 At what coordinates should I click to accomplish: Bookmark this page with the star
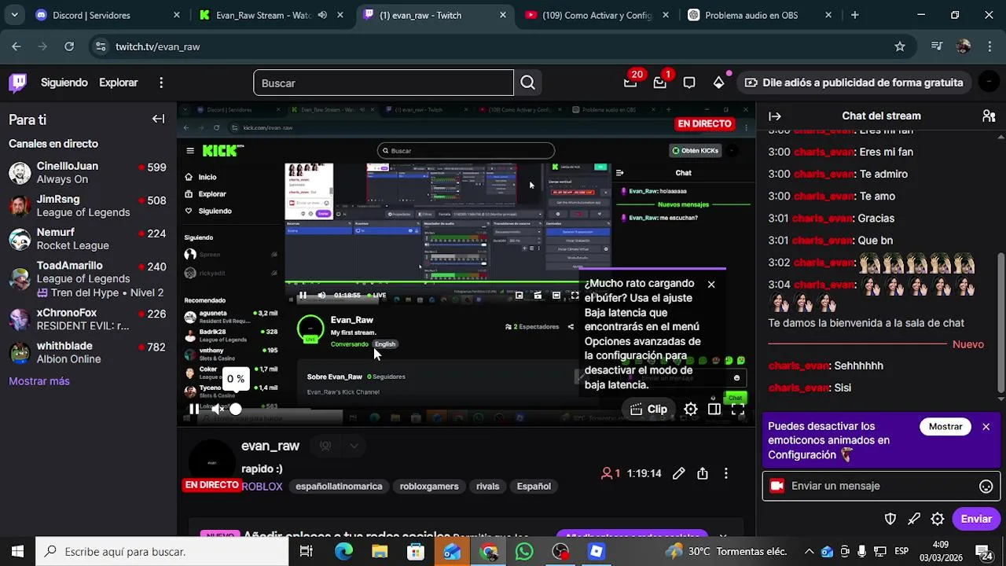point(900,46)
